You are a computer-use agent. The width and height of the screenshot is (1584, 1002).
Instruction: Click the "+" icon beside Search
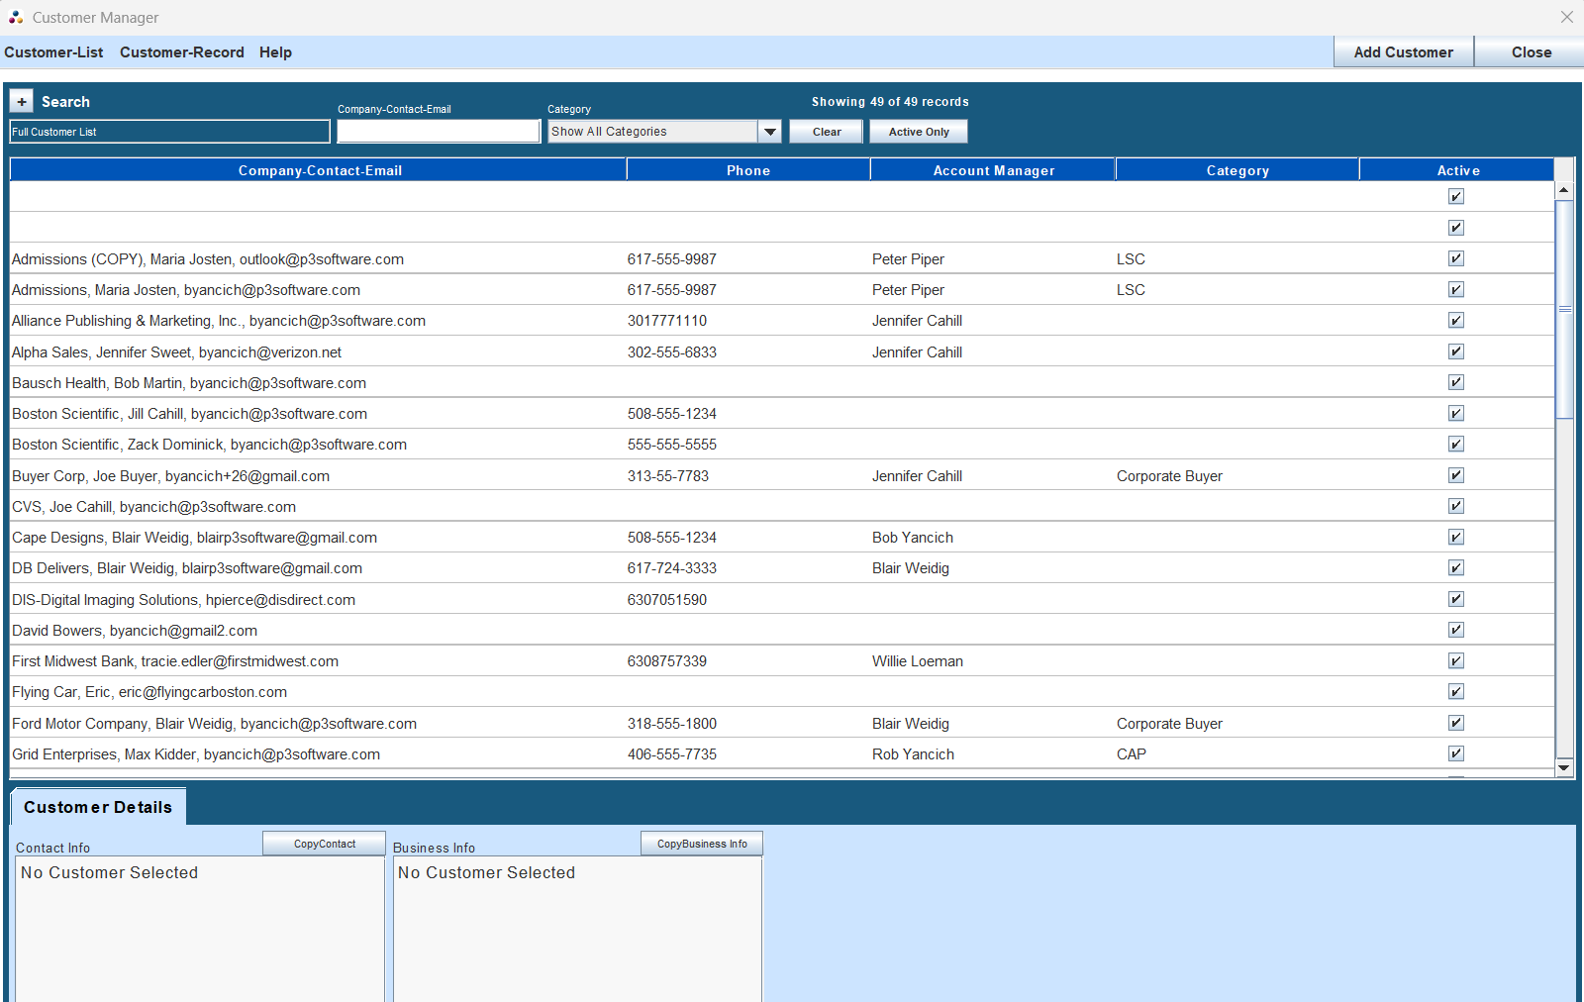coord(21,100)
